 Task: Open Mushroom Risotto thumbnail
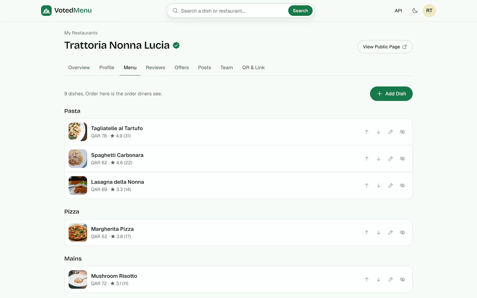click(78, 280)
